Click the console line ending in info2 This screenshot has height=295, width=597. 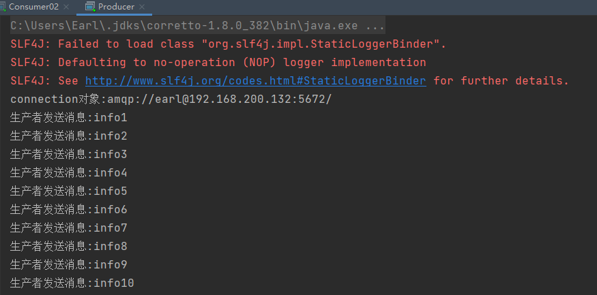[x=68, y=136]
